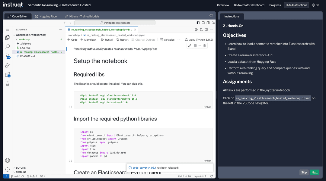Open the Source Control view showing 46 changes
This screenshot has width=326, height=181.
(x=7, y=56)
